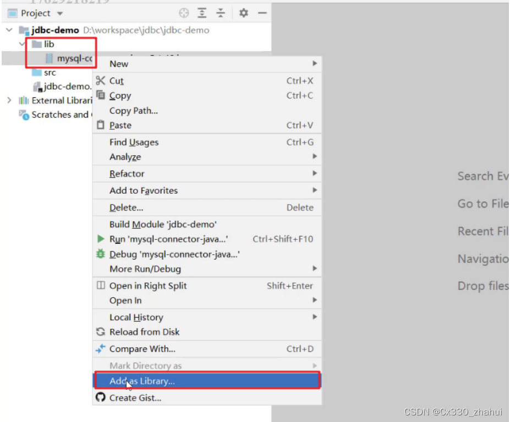Select Find Usages menu entry
The image size is (510, 422).
tap(207, 142)
